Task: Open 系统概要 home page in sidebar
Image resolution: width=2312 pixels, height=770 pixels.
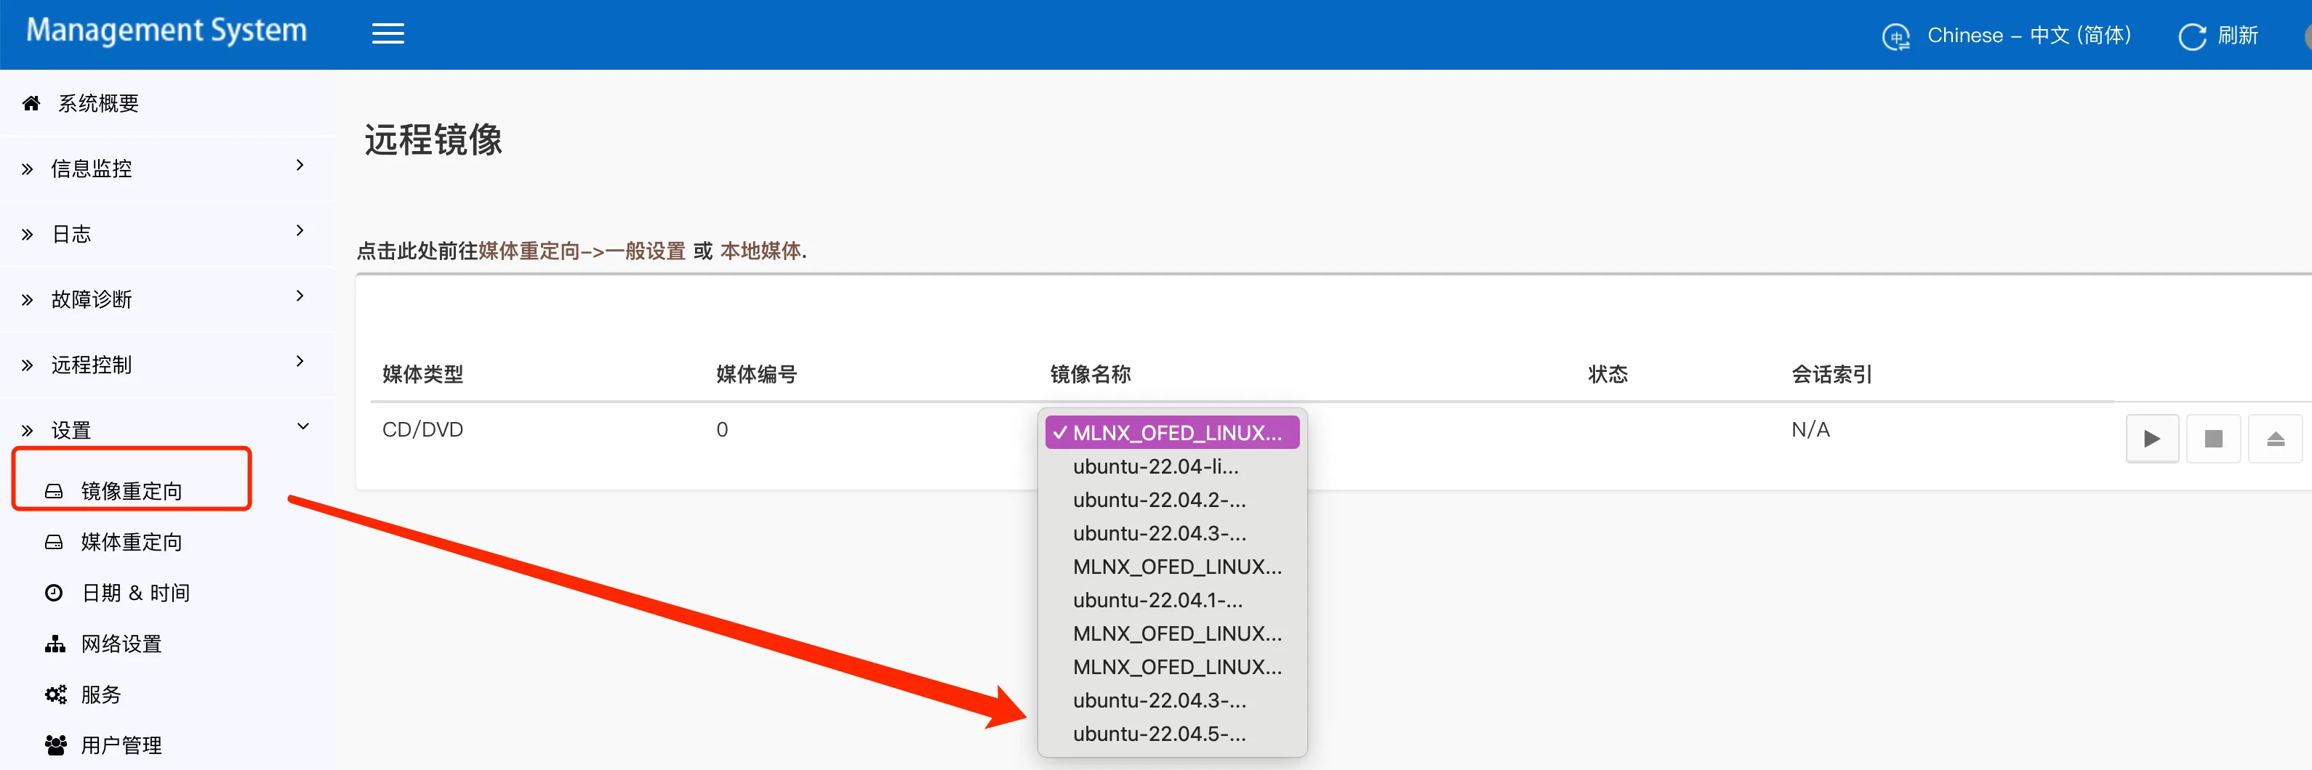Action: (x=99, y=103)
